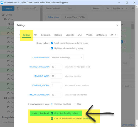Click the Core folder icon in the tree
The width and height of the screenshot is (138, 127).
[x=6, y=19]
